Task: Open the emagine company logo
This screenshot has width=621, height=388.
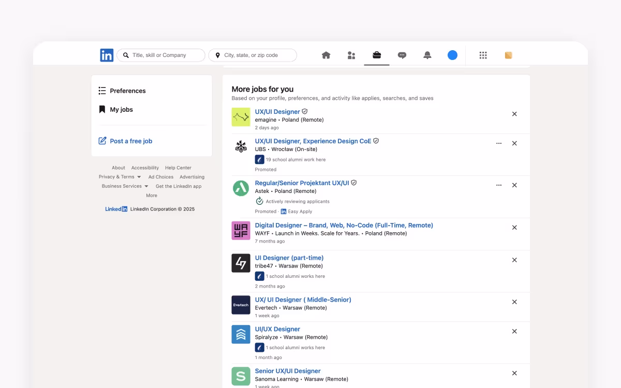Action: pyautogui.click(x=241, y=117)
